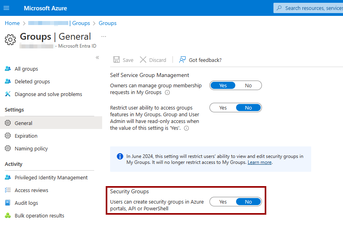
Task: Click the Save floppy disk icon
Action: [x=116, y=60]
